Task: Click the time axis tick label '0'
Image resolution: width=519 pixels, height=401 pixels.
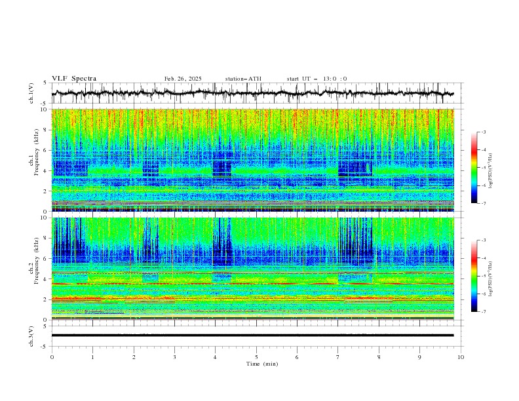Action: tap(52, 357)
